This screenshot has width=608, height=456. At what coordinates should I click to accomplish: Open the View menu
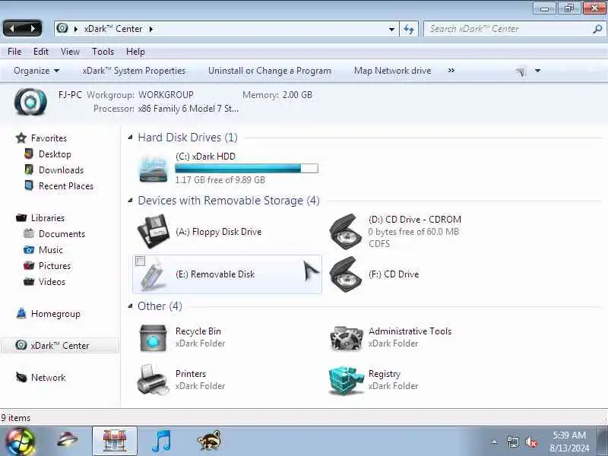70,52
